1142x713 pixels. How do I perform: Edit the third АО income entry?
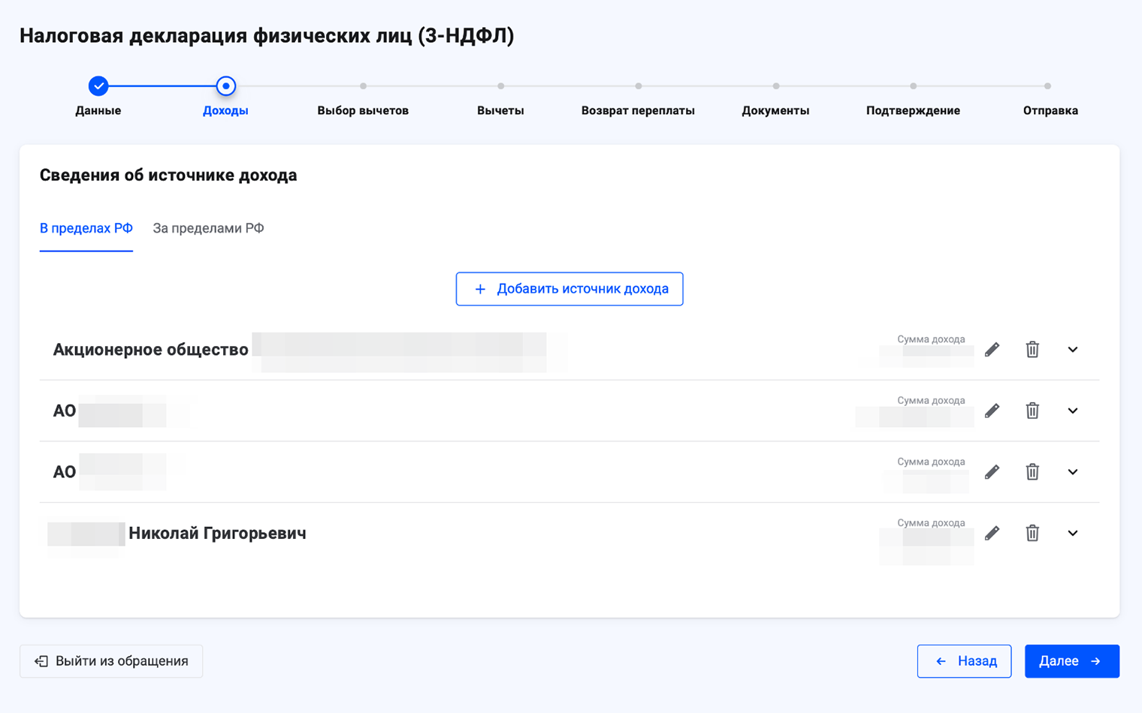(992, 472)
